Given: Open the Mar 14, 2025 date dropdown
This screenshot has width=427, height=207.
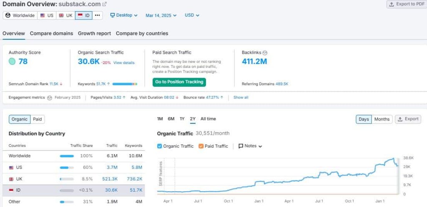Looking at the screenshot, I should [161, 15].
